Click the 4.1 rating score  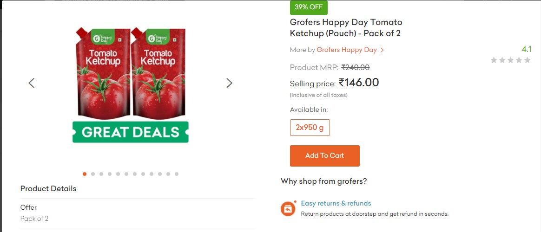526,49
